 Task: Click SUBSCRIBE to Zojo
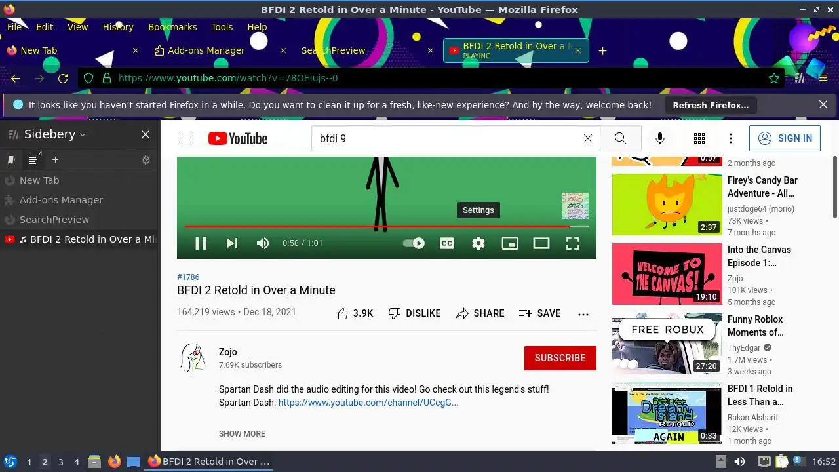560,358
